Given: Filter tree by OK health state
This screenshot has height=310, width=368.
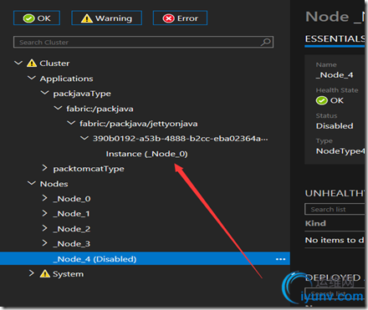Looking at the screenshot, I should [37, 18].
